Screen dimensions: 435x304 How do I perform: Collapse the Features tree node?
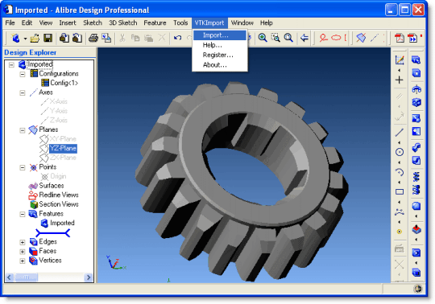(23, 214)
